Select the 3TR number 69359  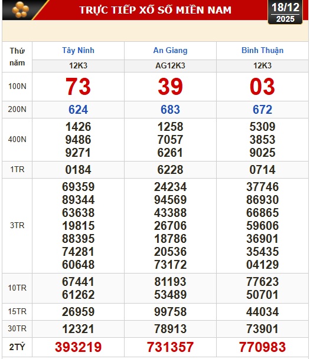pyautogui.click(x=78, y=187)
